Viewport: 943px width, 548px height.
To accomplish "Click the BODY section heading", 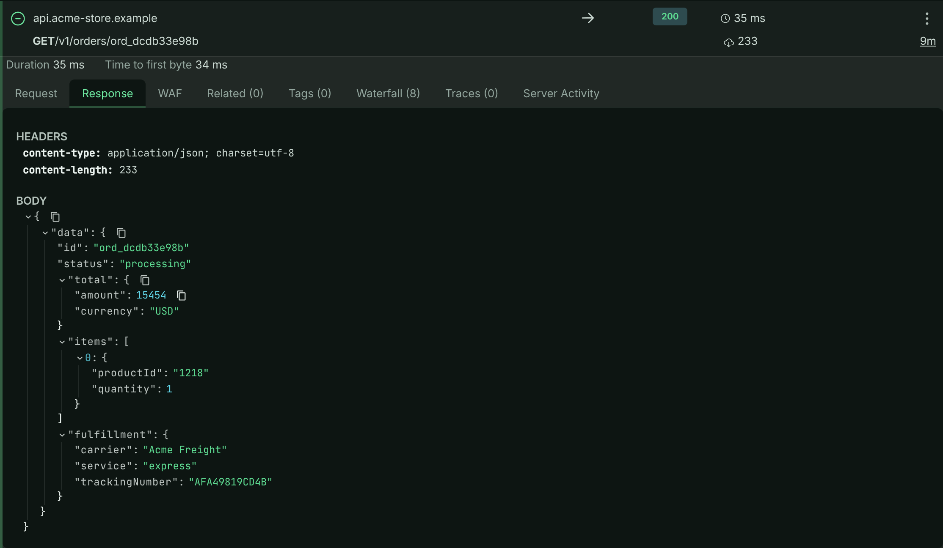I will [31, 201].
